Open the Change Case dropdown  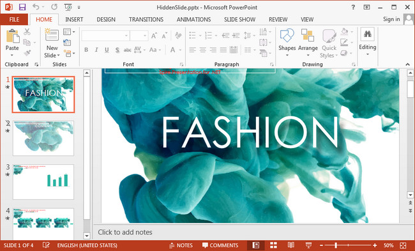[x=155, y=50]
